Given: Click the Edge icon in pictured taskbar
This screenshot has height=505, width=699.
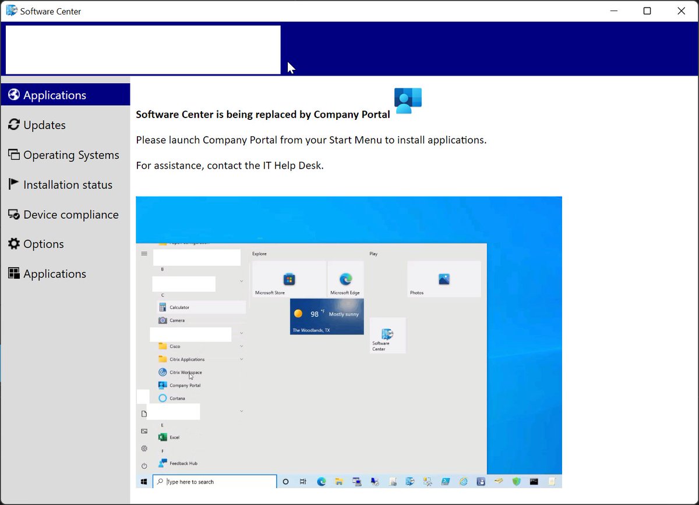Looking at the screenshot, I should 321,482.
